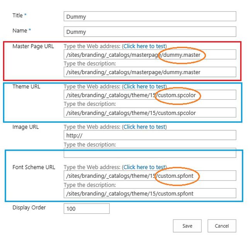Focus the Master Page URL web address field
The height and width of the screenshot is (238, 251).
(112, 55)
